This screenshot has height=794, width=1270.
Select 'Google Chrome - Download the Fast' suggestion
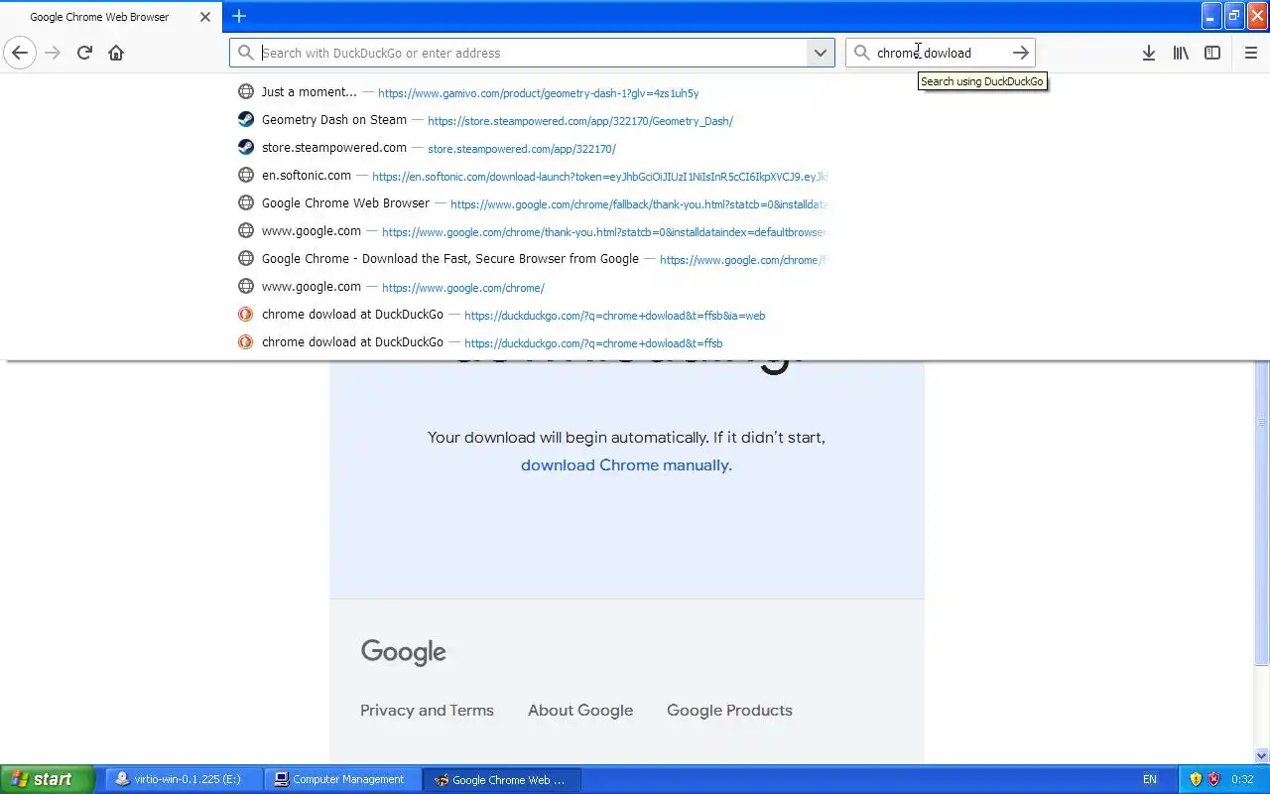533,259
